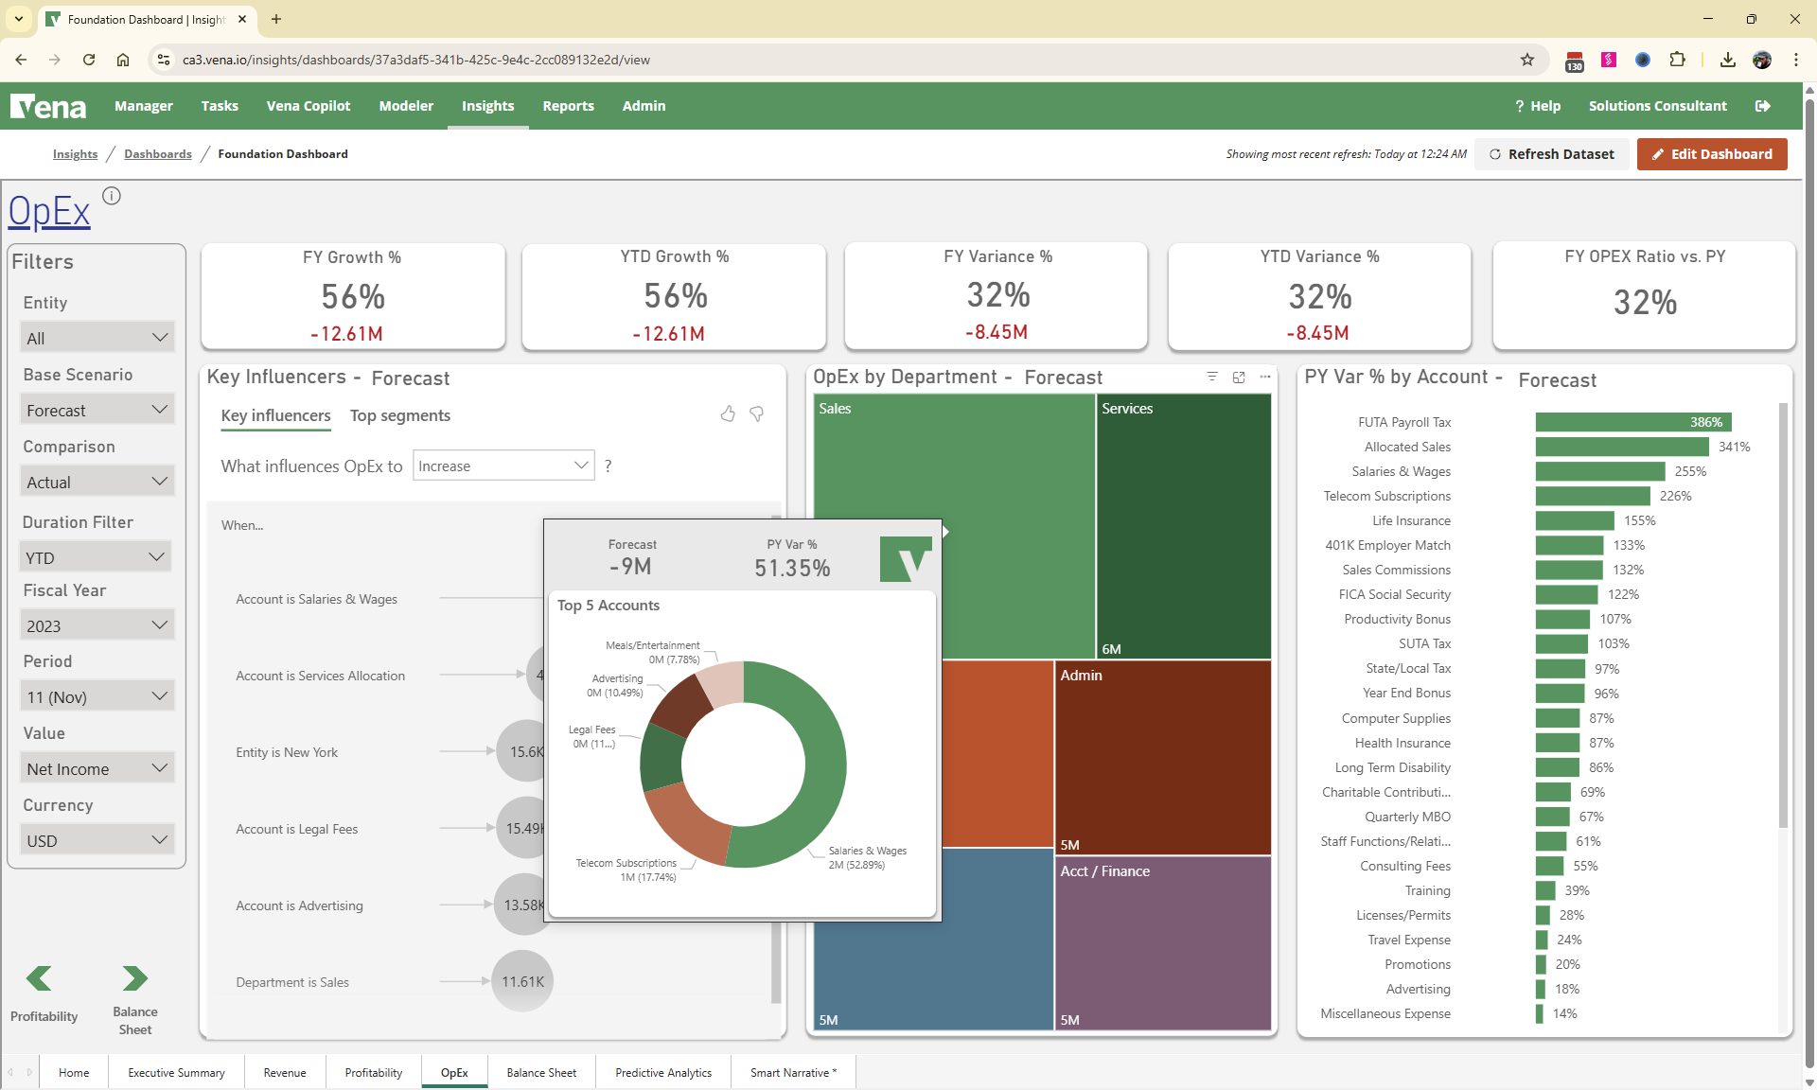Click the Vena logo in the header
1817x1090 pixels.
48,106
